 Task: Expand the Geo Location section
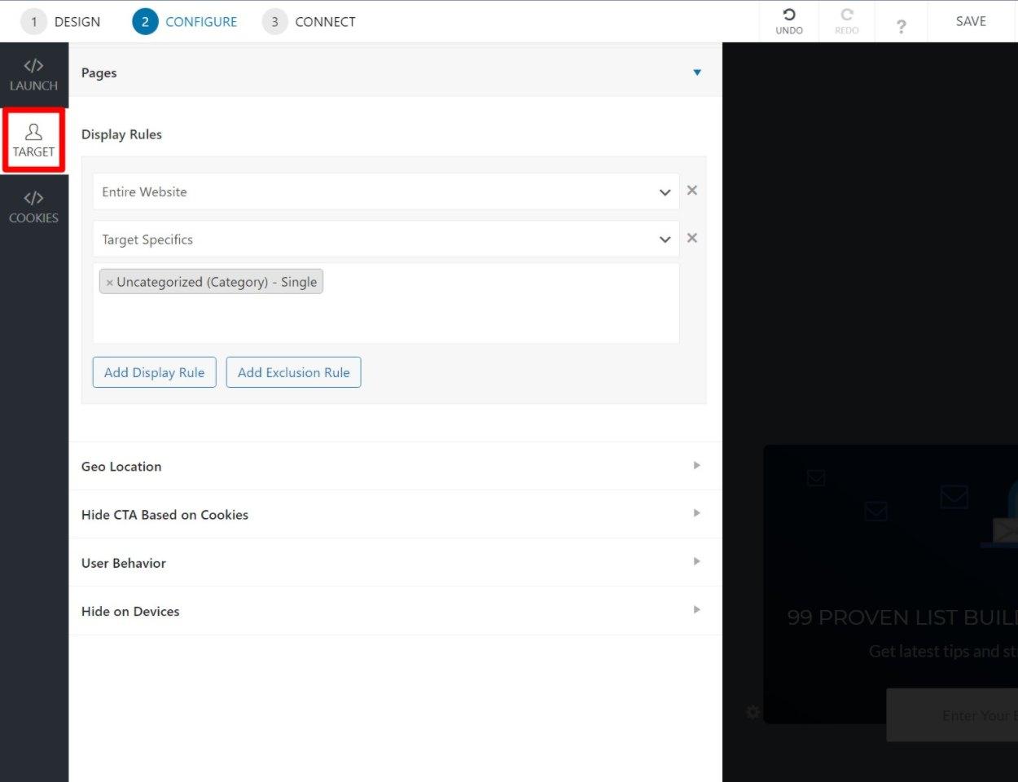[x=396, y=466]
